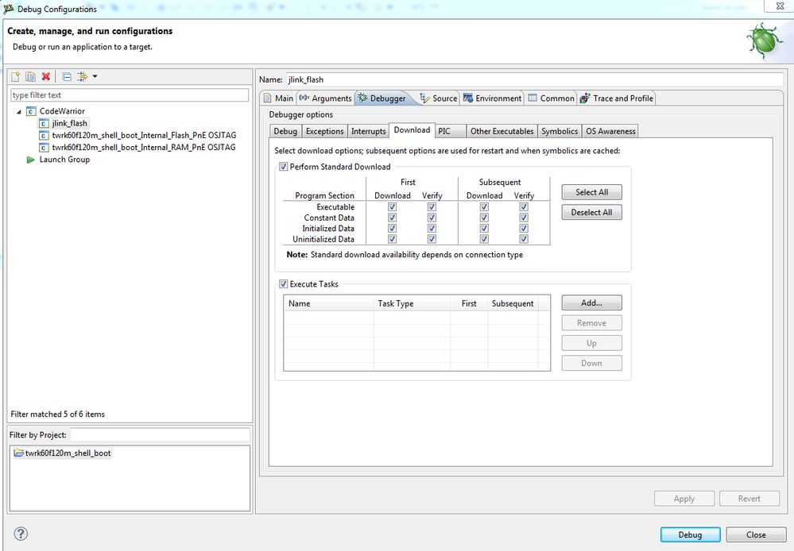Click the Debug button at dialog bottom

(690, 535)
